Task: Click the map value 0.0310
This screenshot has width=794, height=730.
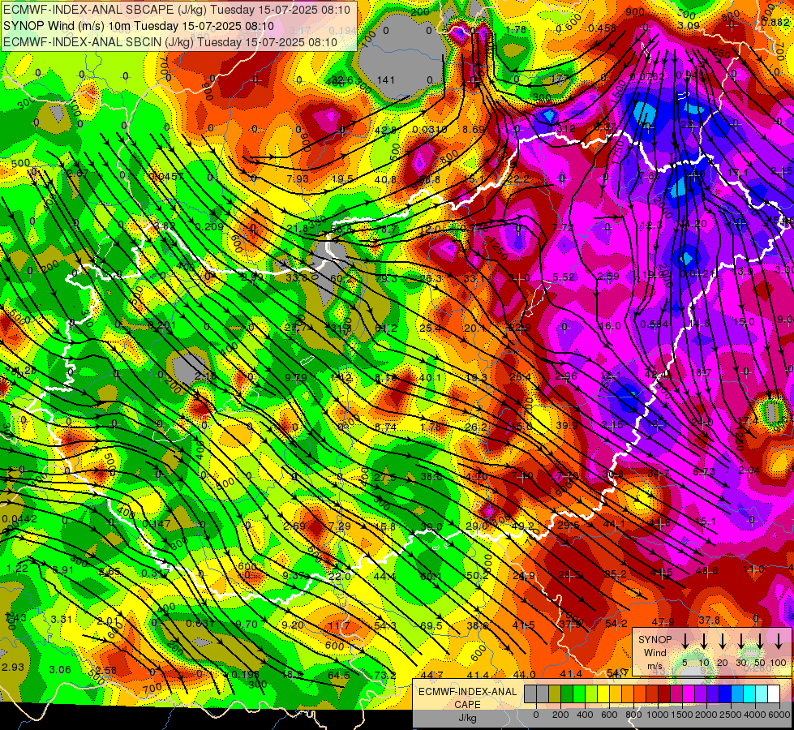Action: pos(429,130)
